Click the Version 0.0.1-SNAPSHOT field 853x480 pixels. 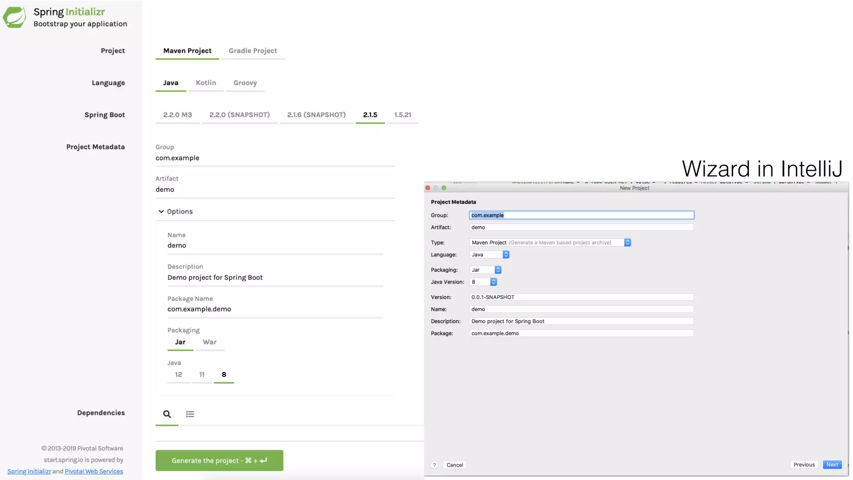[x=581, y=297]
